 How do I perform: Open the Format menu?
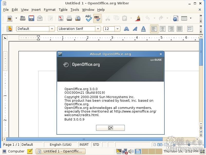[50, 10]
